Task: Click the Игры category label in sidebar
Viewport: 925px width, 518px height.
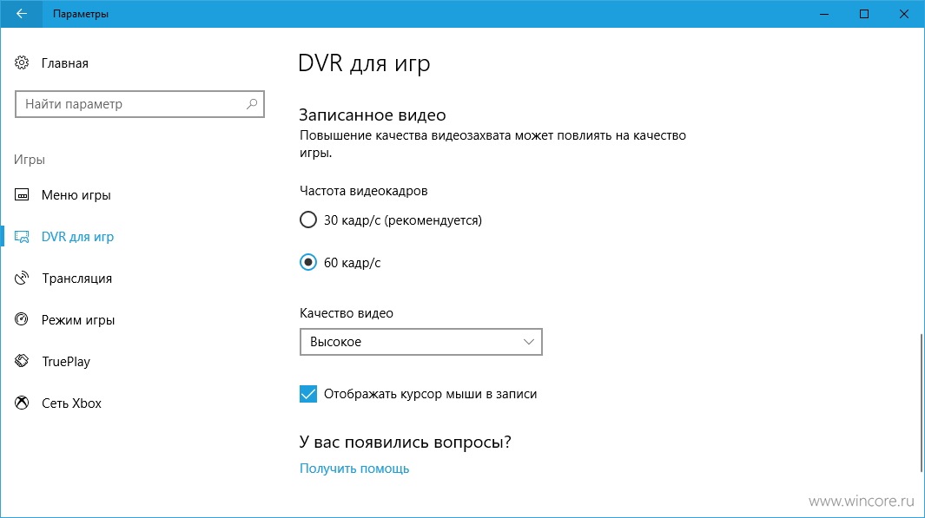Action: [30, 160]
